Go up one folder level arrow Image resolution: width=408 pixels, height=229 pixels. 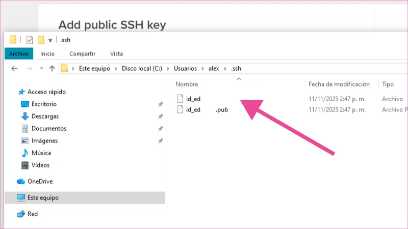(x=52, y=68)
